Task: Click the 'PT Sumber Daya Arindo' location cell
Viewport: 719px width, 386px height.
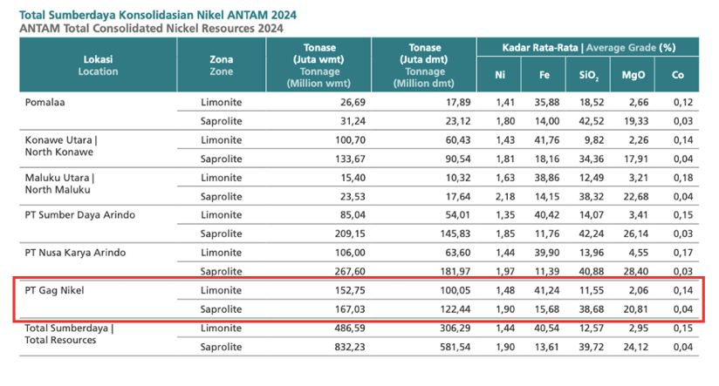Action: (79, 214)
